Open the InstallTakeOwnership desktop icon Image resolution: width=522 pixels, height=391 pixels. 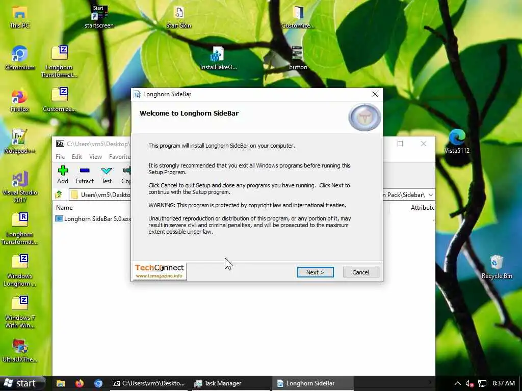[218, 58]
